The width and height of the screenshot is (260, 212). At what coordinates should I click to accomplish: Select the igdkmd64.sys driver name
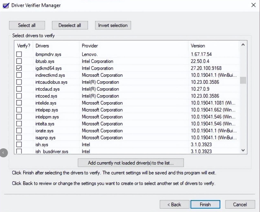48,68
